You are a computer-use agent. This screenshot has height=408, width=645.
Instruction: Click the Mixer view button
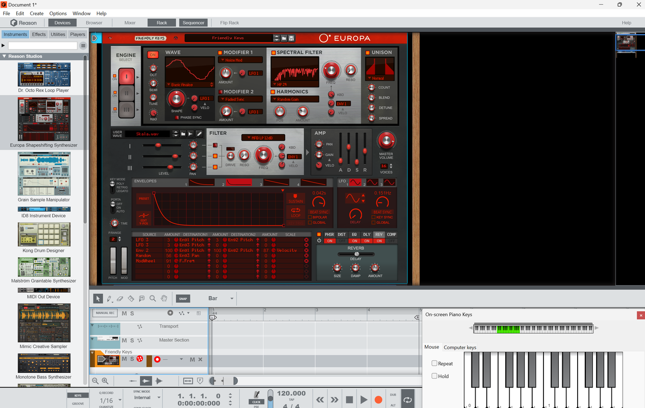pyautogui.click(x=130, y=22)
